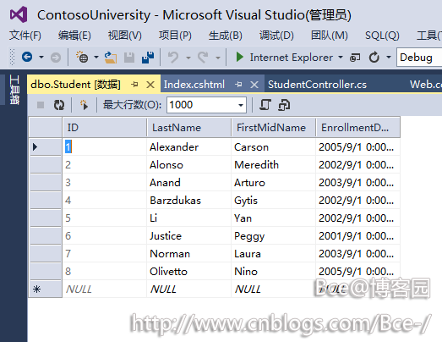
Task: Select the row header for Norman row
Action: [46, 254]
